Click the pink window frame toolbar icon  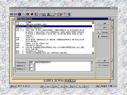point(65,14)
